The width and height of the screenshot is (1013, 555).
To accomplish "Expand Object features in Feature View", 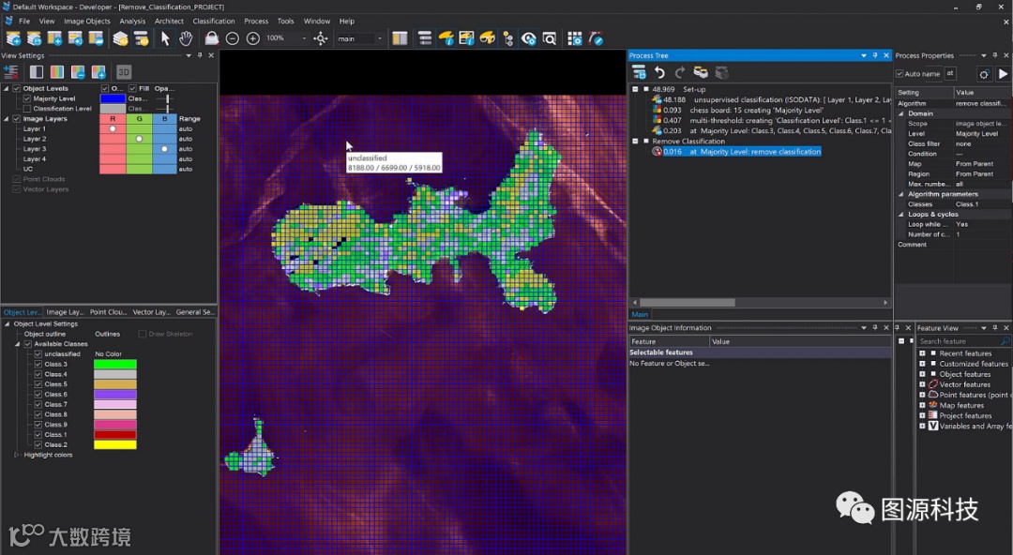I will pos(922,374).
